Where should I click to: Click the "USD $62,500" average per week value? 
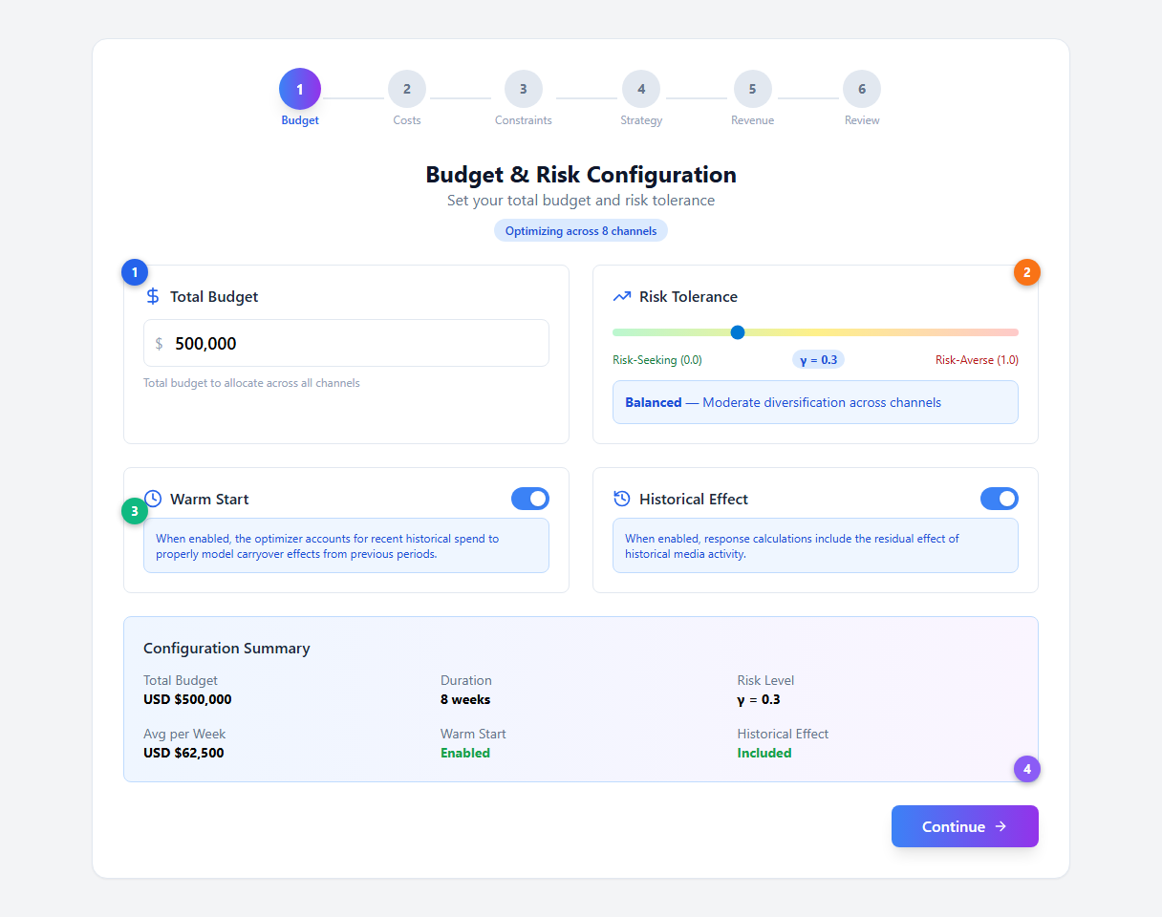pos(183,753)
